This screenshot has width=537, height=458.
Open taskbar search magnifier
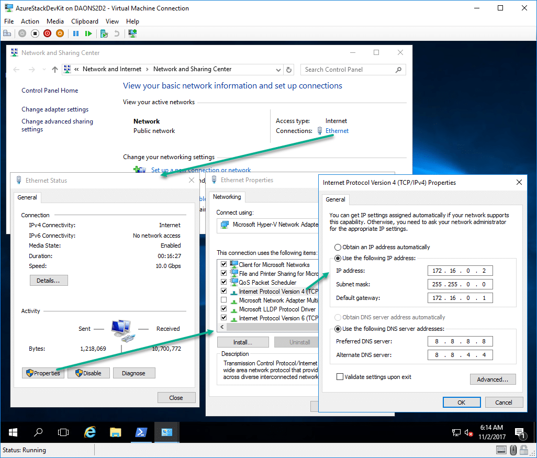(x=38, y=432)
